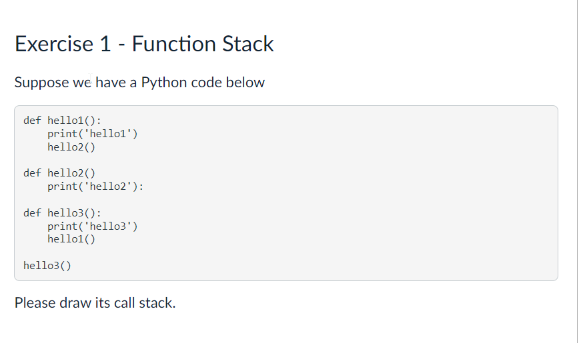
Task: Select the number "1" in the heading
Action: pyautogui.click(x=105, y=44)
